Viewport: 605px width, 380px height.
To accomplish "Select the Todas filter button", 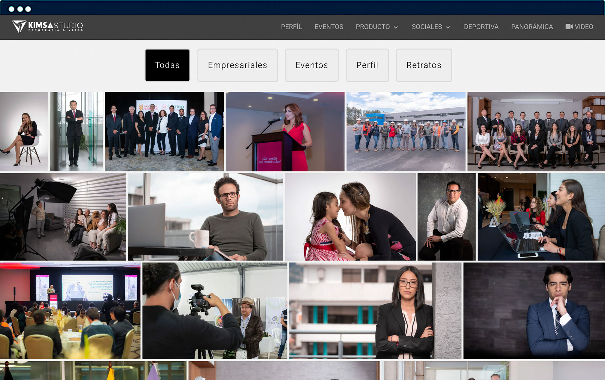I will [x=167, y=65].
